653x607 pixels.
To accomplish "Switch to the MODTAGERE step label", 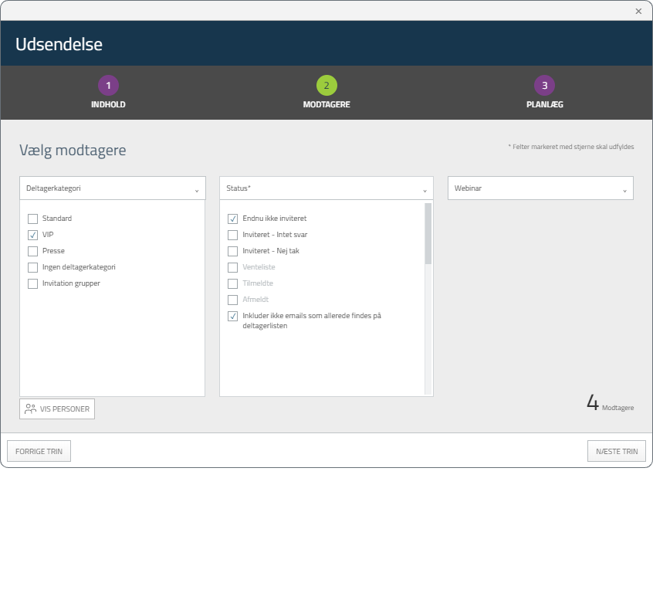I will [326, 104].
